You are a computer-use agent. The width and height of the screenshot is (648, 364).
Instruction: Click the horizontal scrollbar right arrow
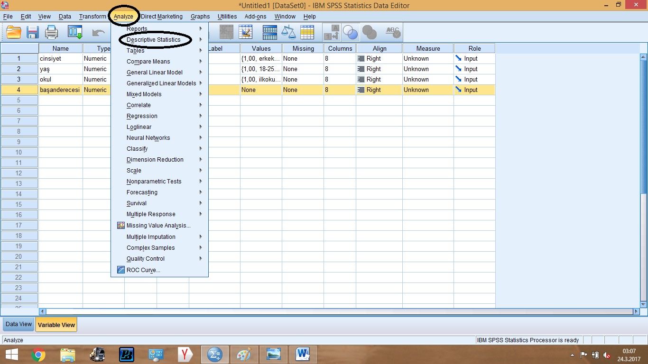[637, 312]
